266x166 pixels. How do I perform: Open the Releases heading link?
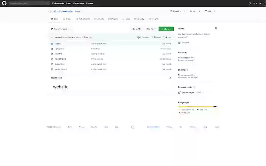pos(182,53)
